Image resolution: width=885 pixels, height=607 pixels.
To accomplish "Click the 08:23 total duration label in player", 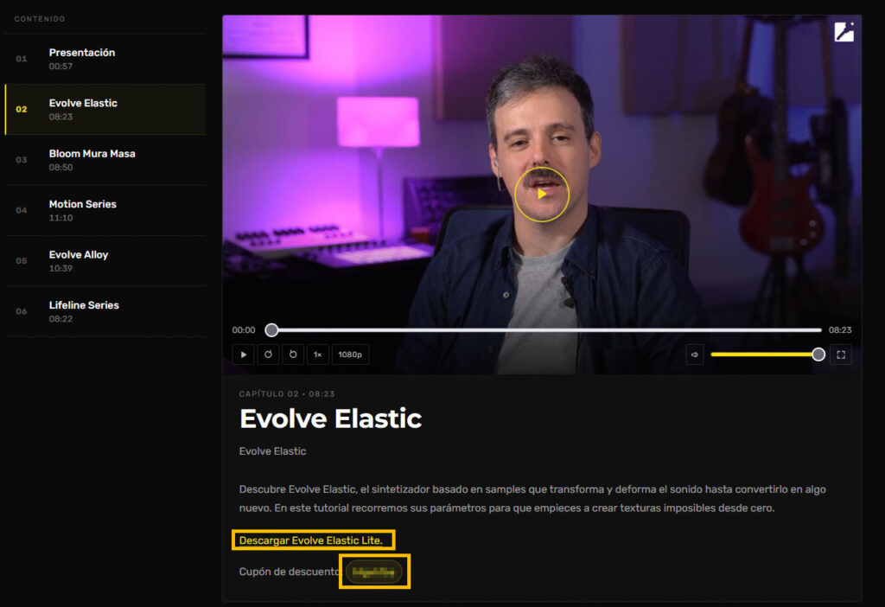I will tap(840, 329).
